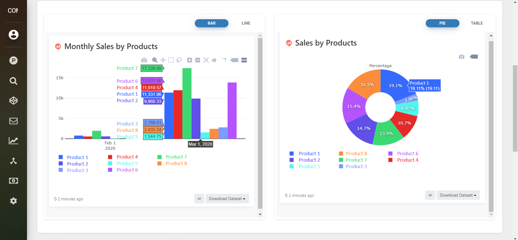Click the lasso select tool icon
Image resolution: width=518 pixels, height=240 pixels.
(x=179, y=60)
